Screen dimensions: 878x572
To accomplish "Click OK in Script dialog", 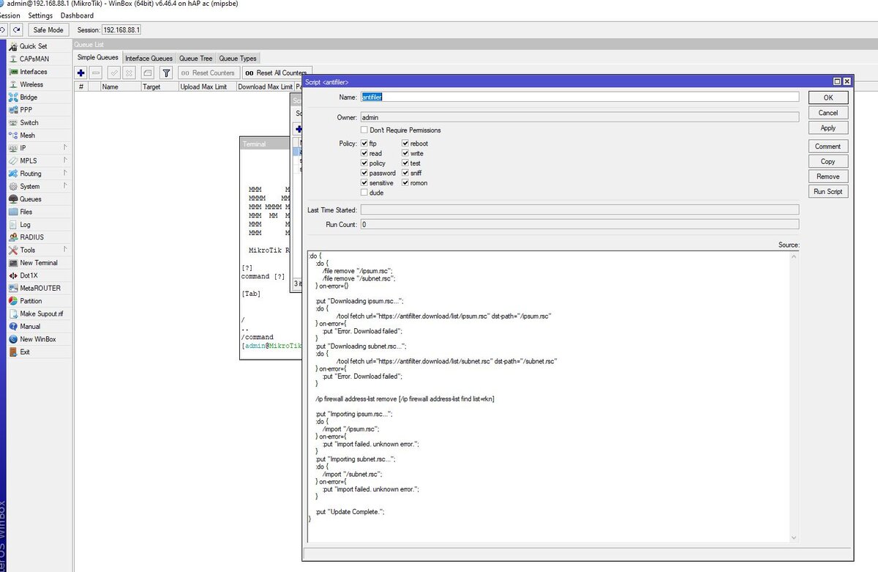I will click(x=828, y=97).
